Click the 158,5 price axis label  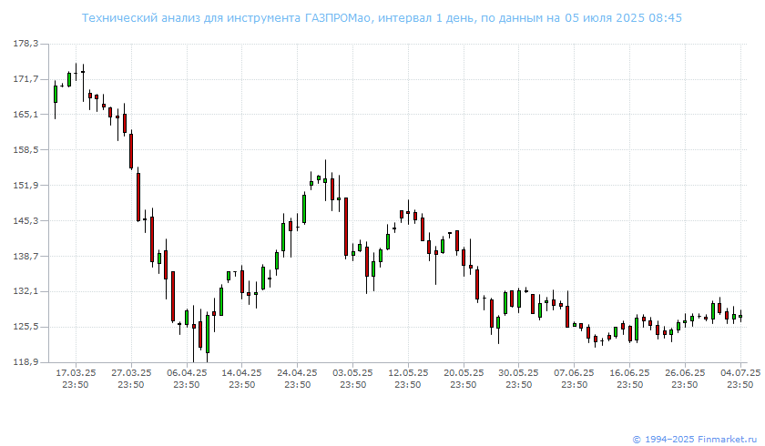(x=25, y=149)
